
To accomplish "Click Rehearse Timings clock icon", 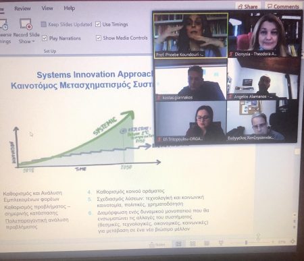I will [x=4, y=25].
